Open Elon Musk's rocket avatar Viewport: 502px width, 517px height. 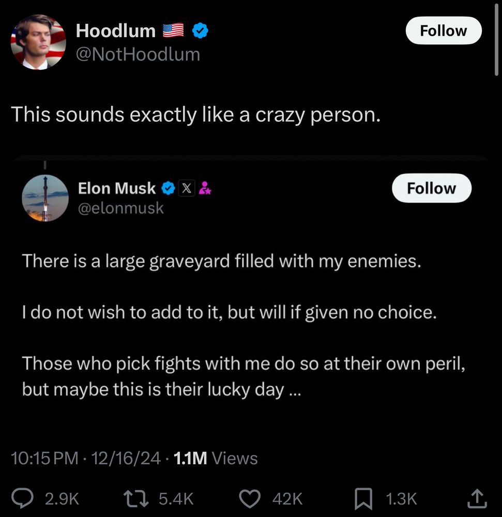click(45, 198)
